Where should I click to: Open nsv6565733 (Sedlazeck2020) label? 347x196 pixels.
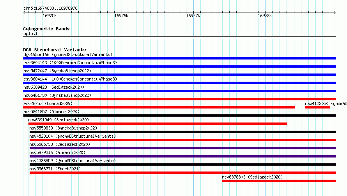(60, 144)
